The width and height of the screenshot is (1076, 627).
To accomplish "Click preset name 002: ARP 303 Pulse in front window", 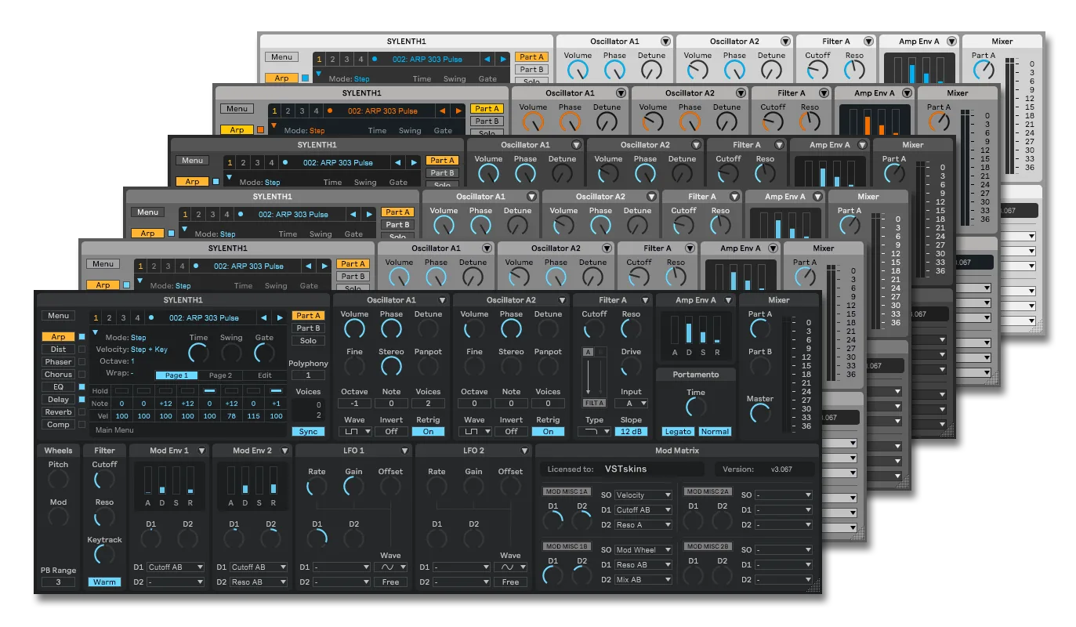I will click(204, 318).
